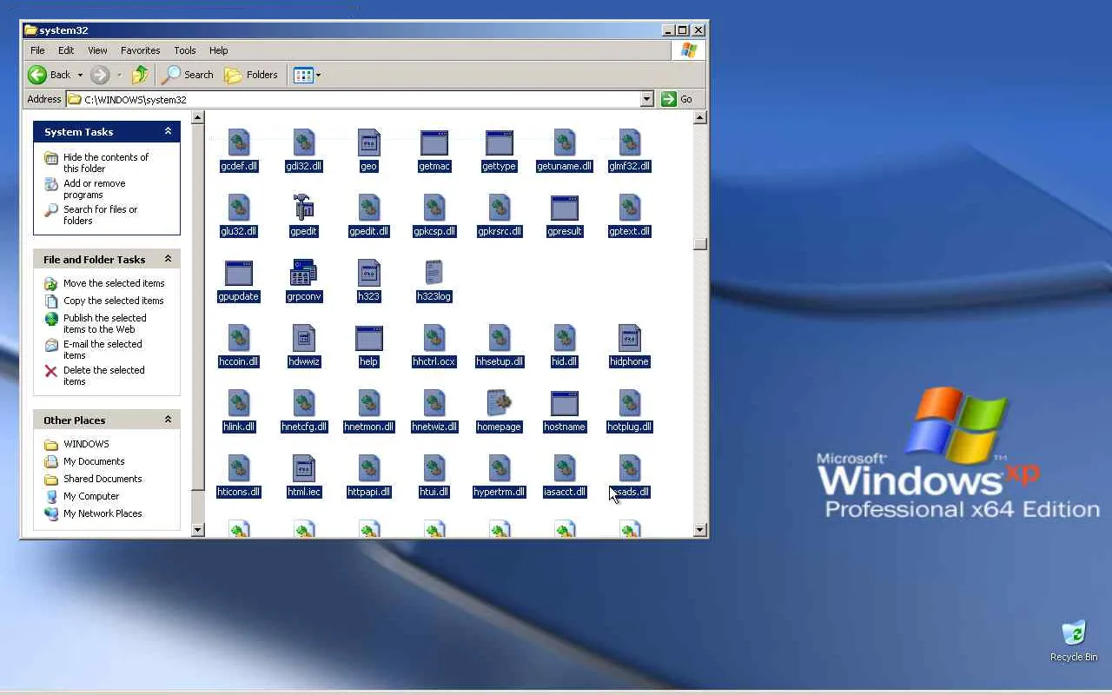The image size is (1112, 695).
Task: Collapse the Other Places panel
Action: pos(168,420)
